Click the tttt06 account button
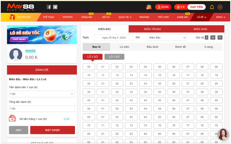 [163, 7]
